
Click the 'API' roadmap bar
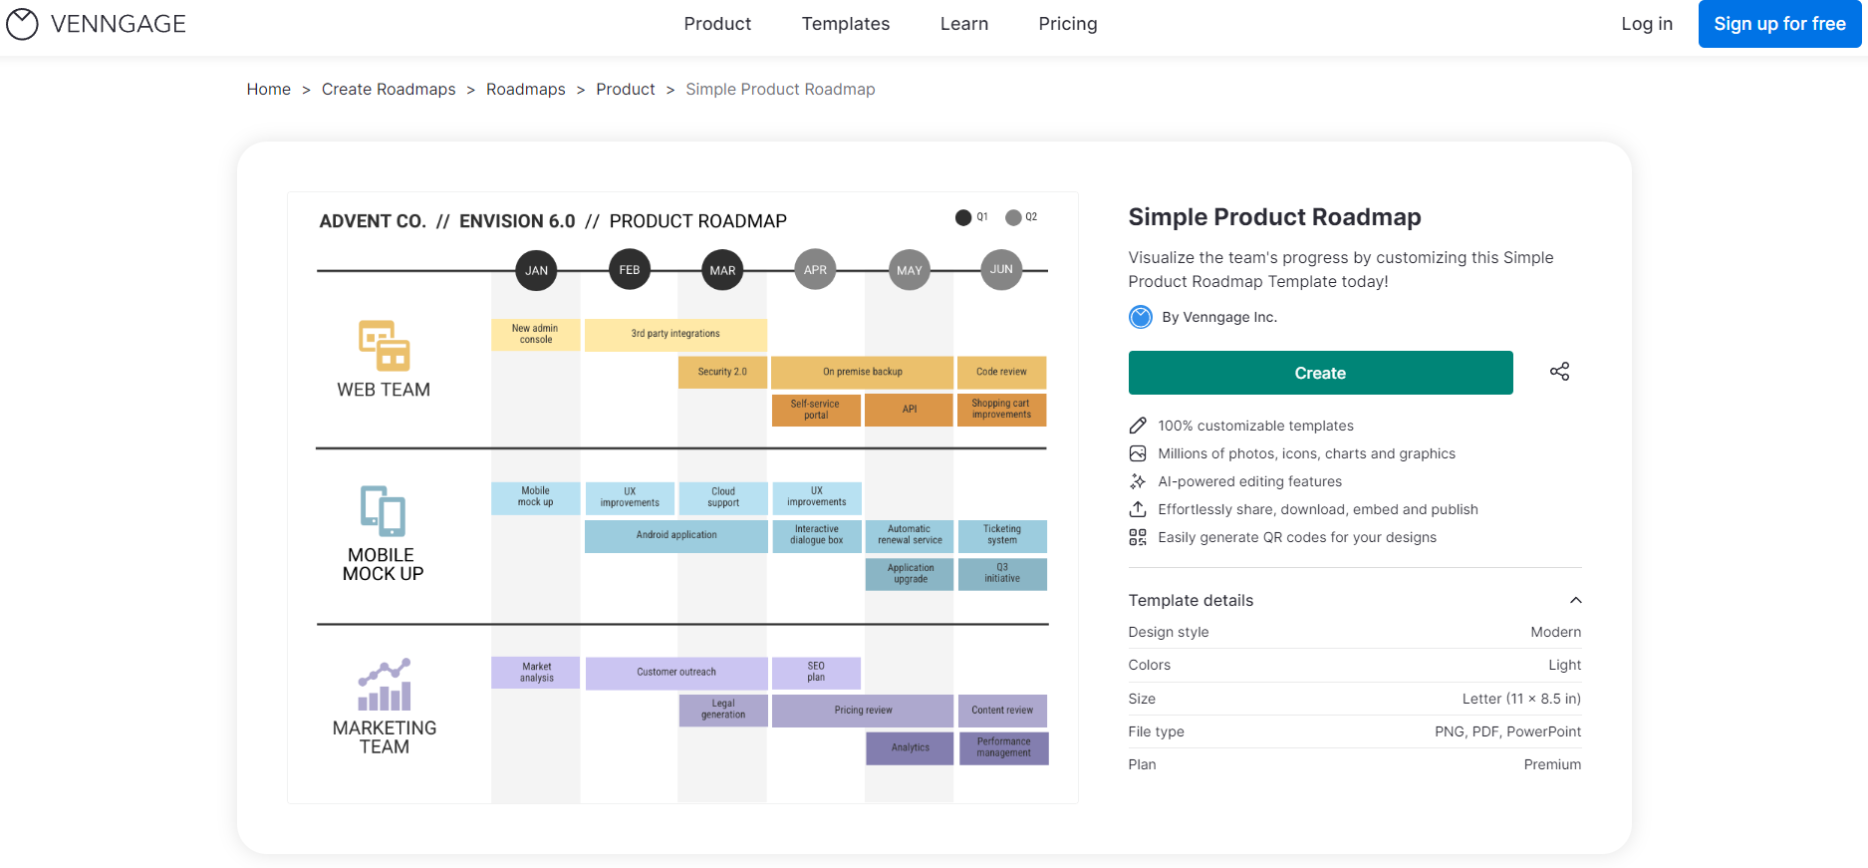909,410
